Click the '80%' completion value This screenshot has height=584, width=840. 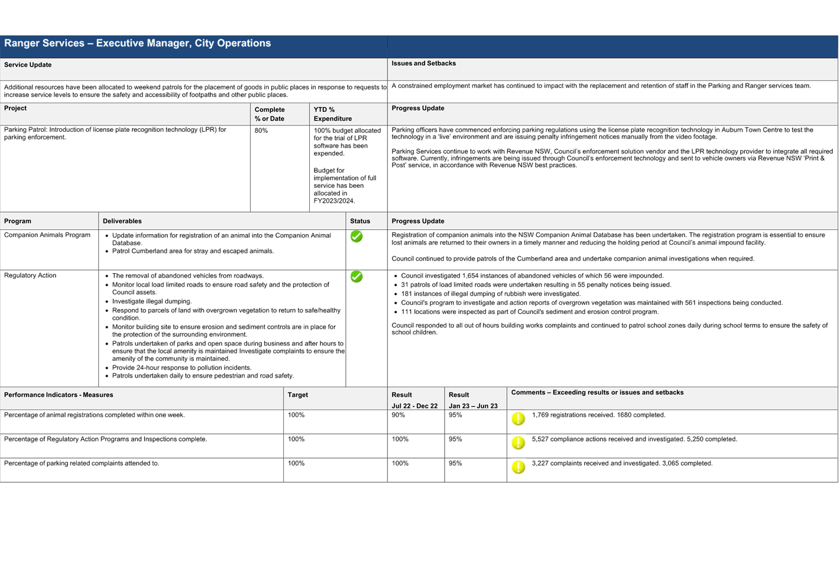point(261,131)
